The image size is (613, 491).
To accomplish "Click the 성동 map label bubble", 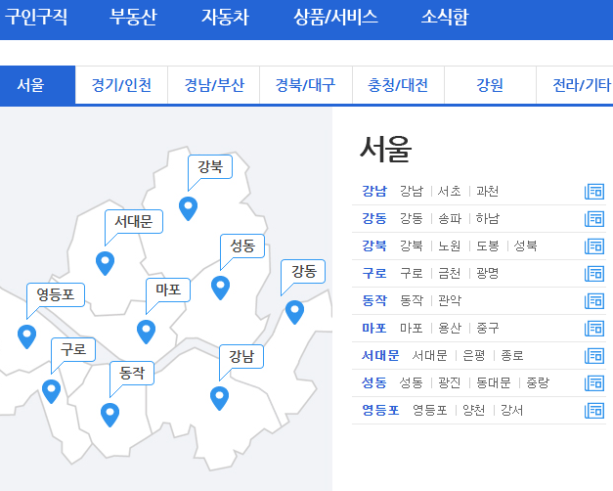I will 242,246.
